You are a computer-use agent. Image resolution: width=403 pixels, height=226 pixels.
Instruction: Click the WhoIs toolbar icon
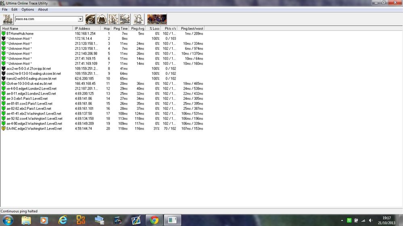tap(102, 19)
